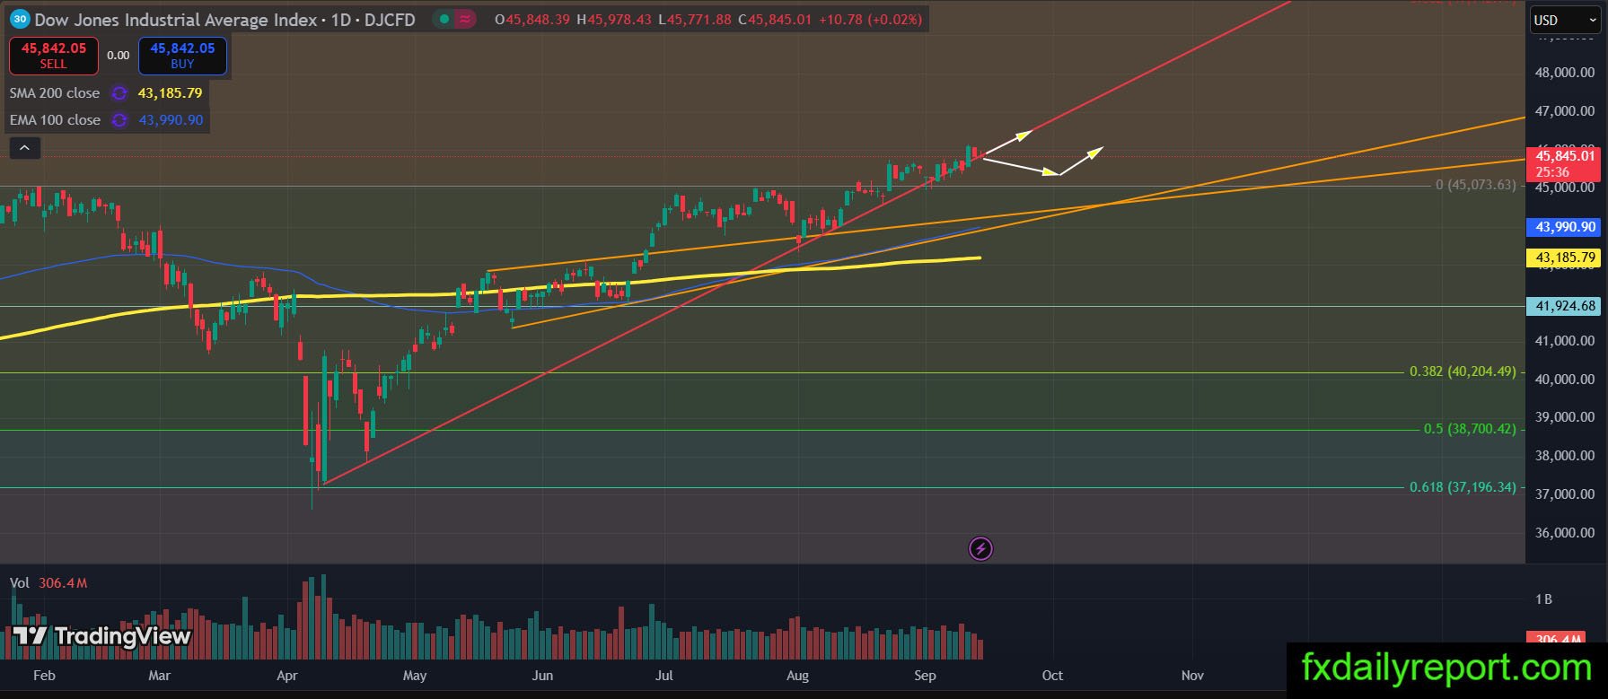
Task: Click Jun on the time axis
Action: 542,676
